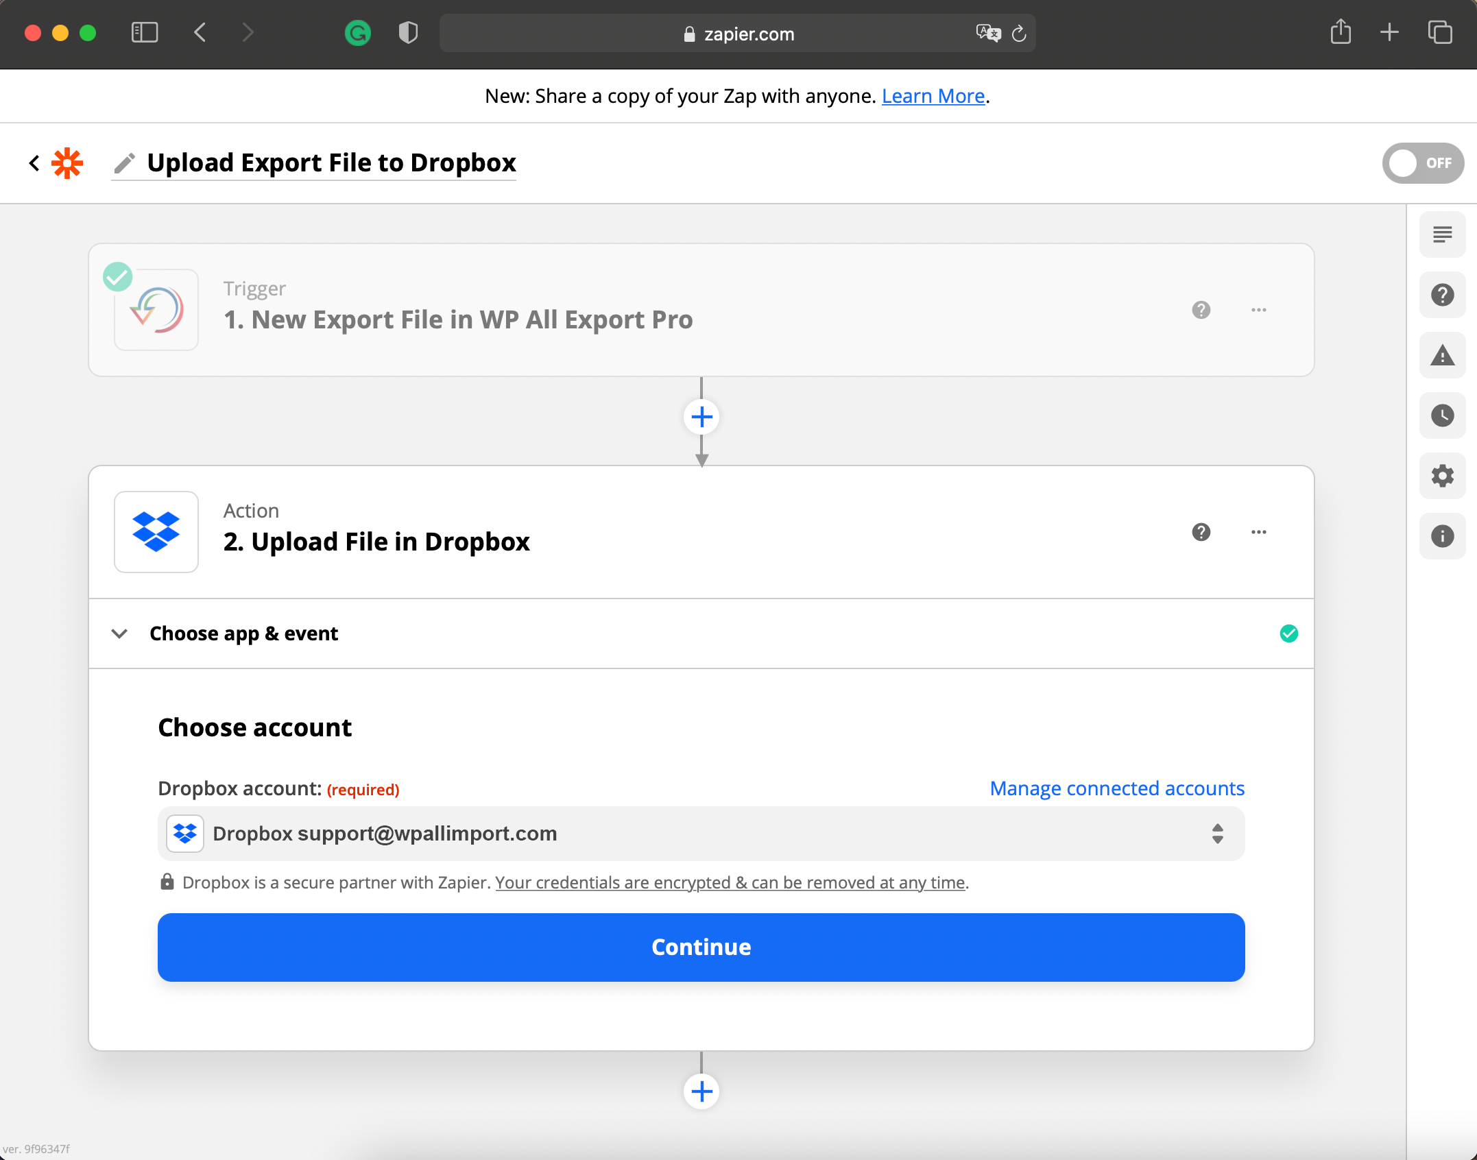Open the Dropbox account dropdown

point(701,834)
